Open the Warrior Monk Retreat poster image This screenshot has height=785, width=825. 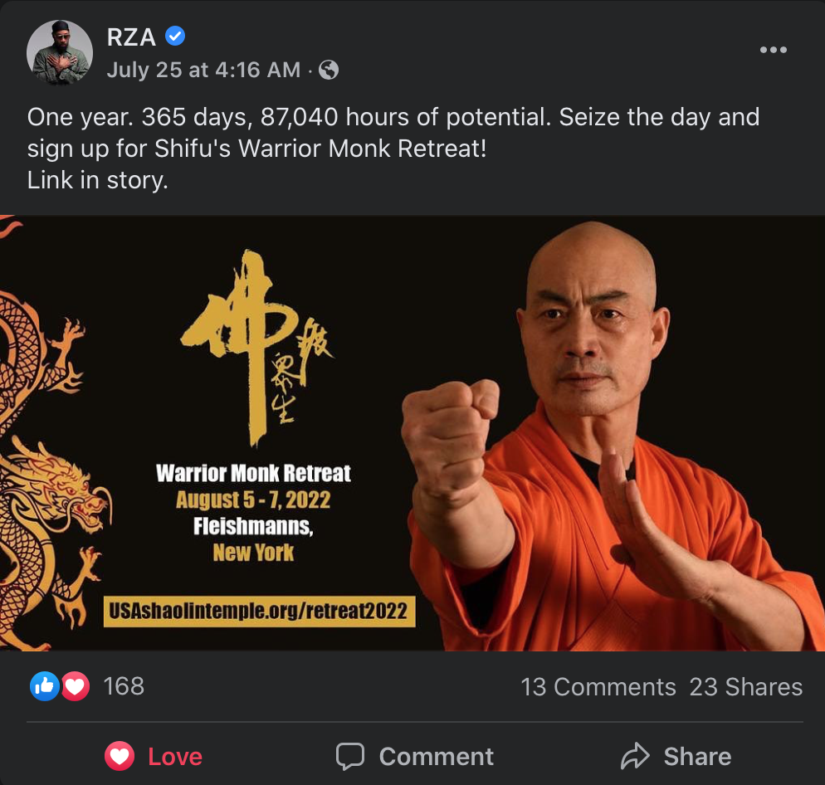(x=412, y=433)
